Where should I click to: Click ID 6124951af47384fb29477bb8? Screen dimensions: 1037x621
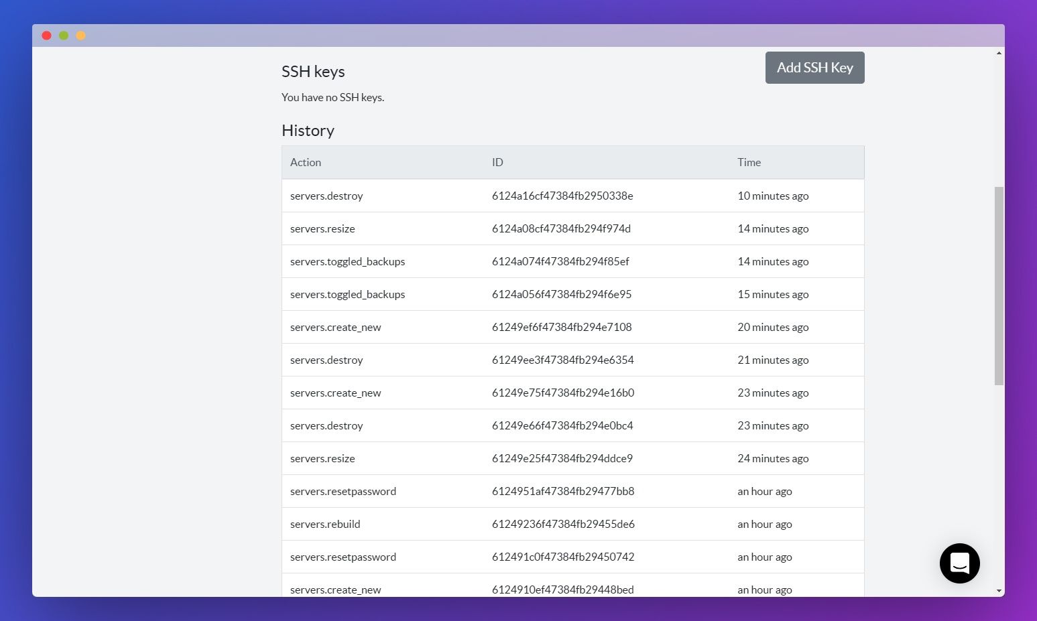[563, 491]
